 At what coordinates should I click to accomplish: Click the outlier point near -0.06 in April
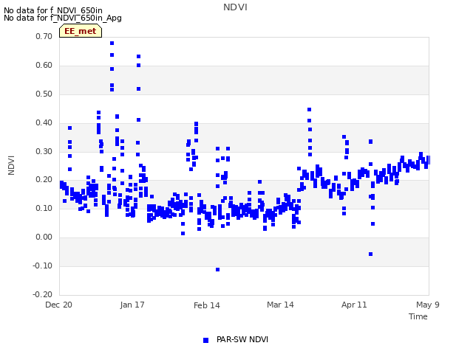click(371, 254)
